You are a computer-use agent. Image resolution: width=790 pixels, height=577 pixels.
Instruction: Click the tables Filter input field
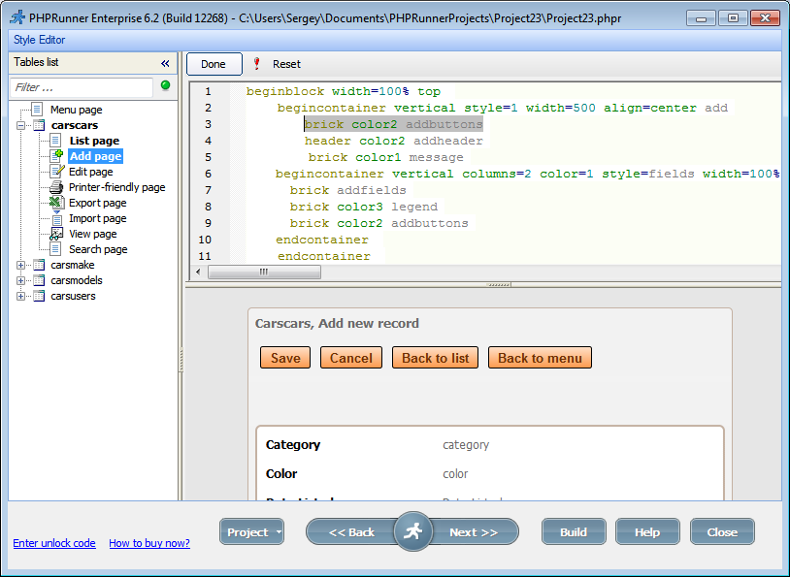[x=82, y=87]
